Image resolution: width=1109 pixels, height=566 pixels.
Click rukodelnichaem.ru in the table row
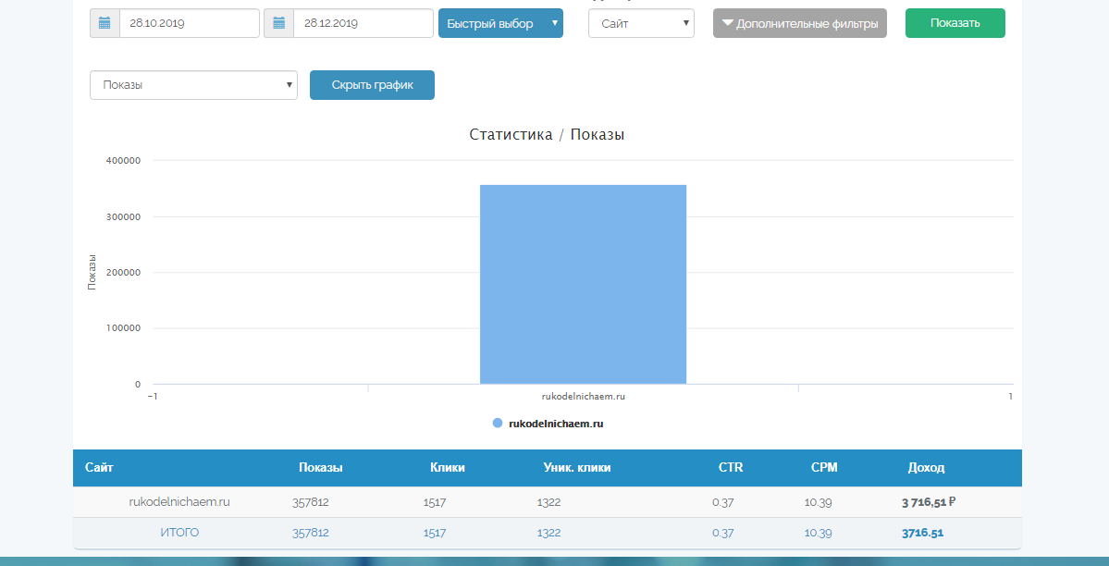[x=179, y=501]
